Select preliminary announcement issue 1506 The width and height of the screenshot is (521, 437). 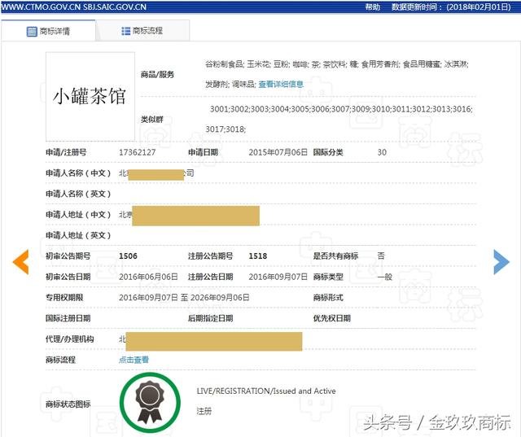[128, 256]
